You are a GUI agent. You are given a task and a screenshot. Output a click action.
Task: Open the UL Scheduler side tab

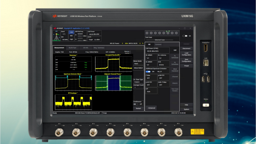[x=175, y=63]
